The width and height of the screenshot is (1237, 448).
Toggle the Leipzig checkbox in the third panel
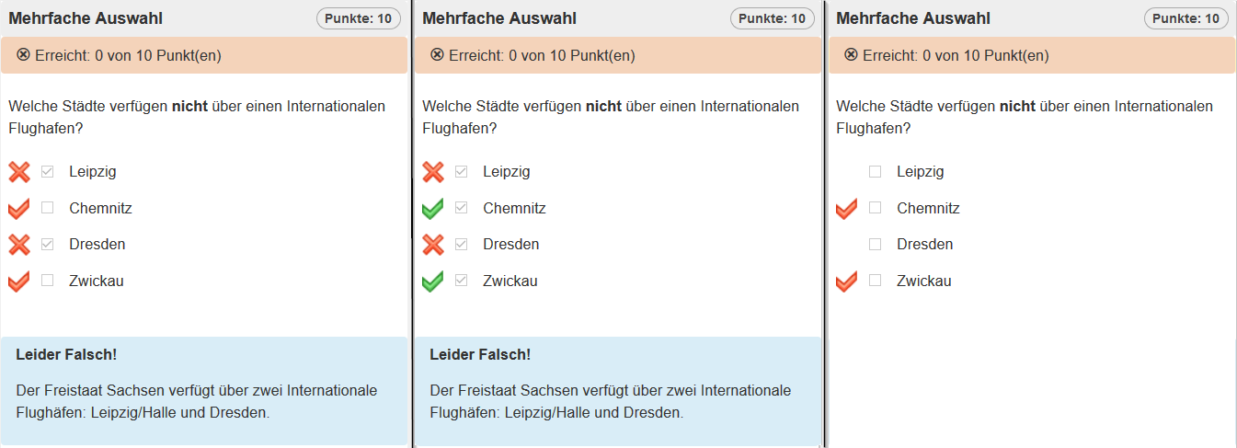pyautogui.click(x=876, y=172)
